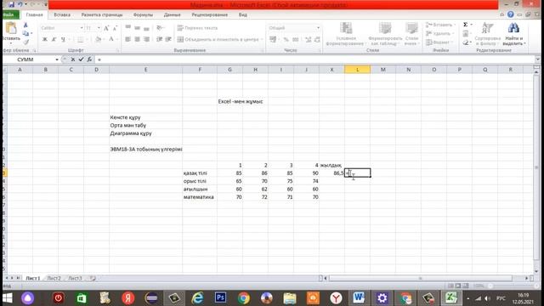Screen dimensions: 544x306
Task: Align text left in cell
Action: tap(128, 40)
